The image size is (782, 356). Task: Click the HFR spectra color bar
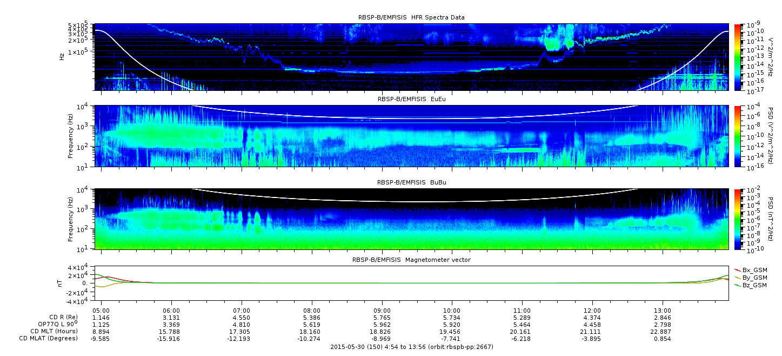click(x=738, y=57)
